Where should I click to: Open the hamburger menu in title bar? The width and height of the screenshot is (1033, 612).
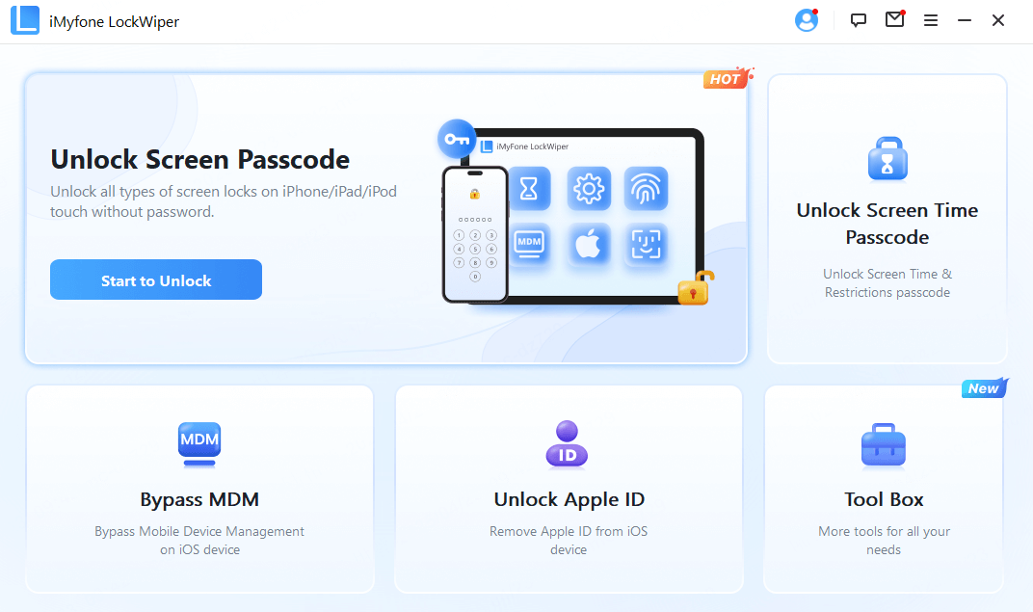pos(930,21)
